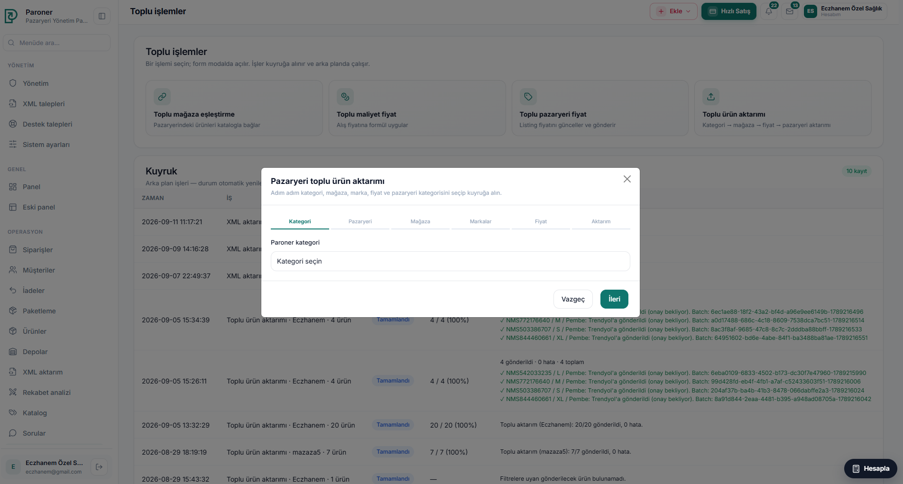The height and width of the screenshot is (484, 903).
Task: Open the messages envelope icon
Action: click(790, 11)
